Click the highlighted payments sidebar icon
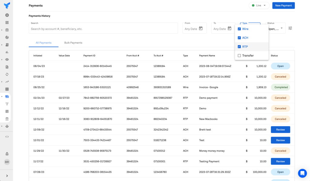 pyautogui.click(x=7, y=97)
